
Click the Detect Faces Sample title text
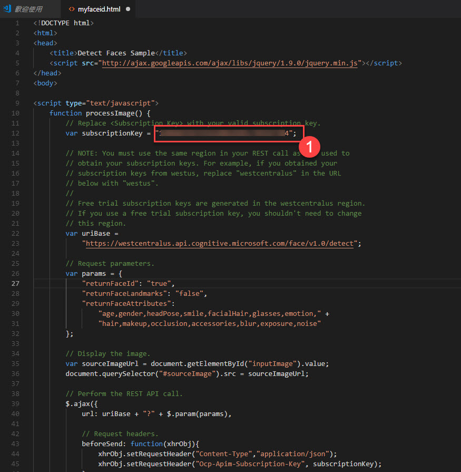coord(116,53)
